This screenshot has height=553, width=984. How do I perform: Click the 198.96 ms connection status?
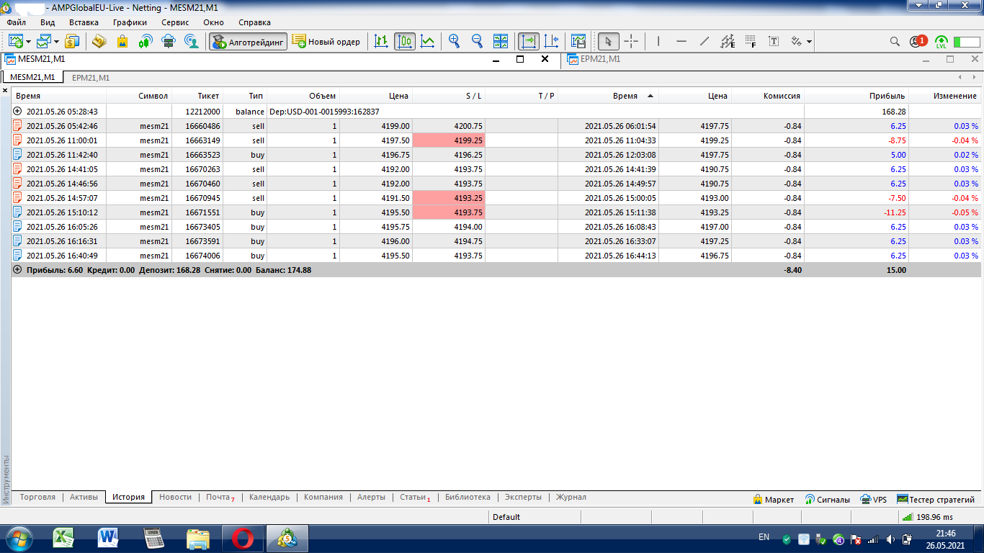[x=927, y=517]
